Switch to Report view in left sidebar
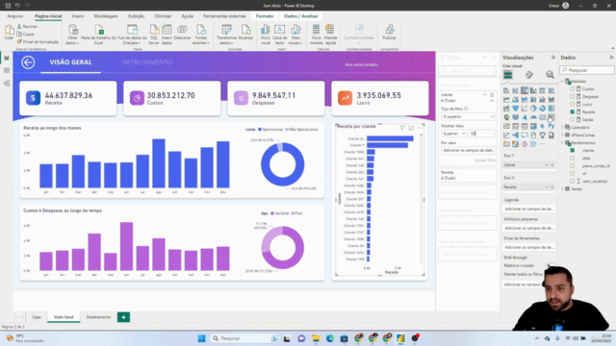 [7, 58]
